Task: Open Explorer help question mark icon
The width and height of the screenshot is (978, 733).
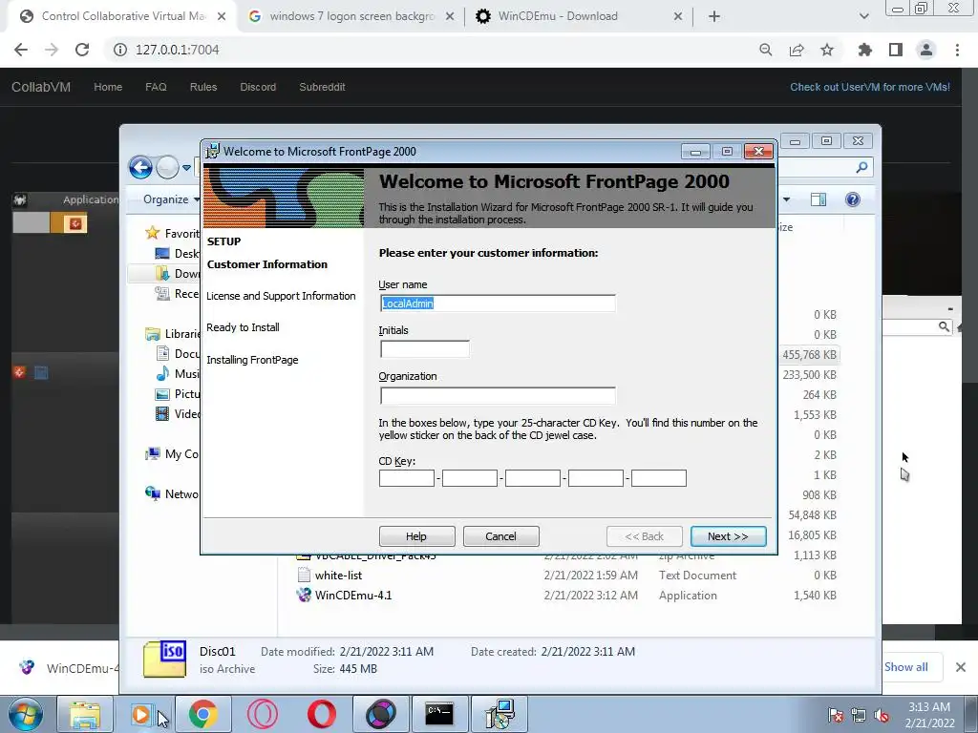Action: (x=853, y=199)
